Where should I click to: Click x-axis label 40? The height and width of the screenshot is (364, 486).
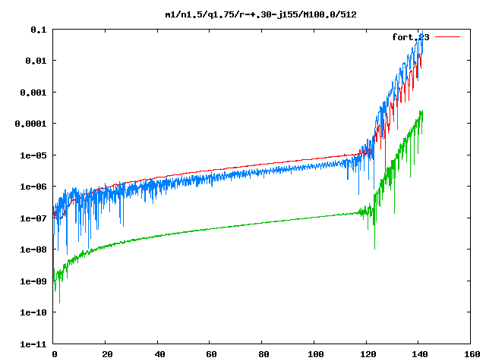pos(159,354)
